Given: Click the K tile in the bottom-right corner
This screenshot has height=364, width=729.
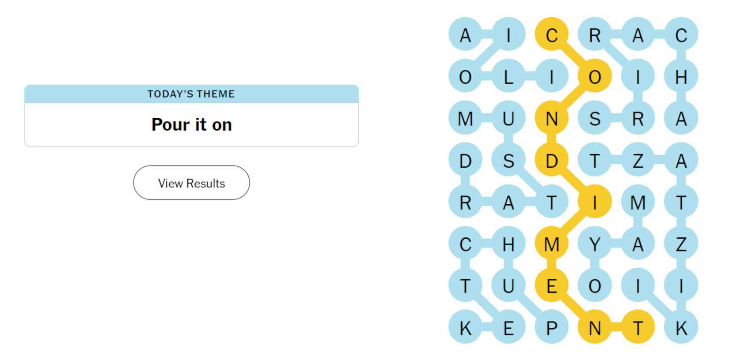Looking at the screenshot, I should point(682,327).
